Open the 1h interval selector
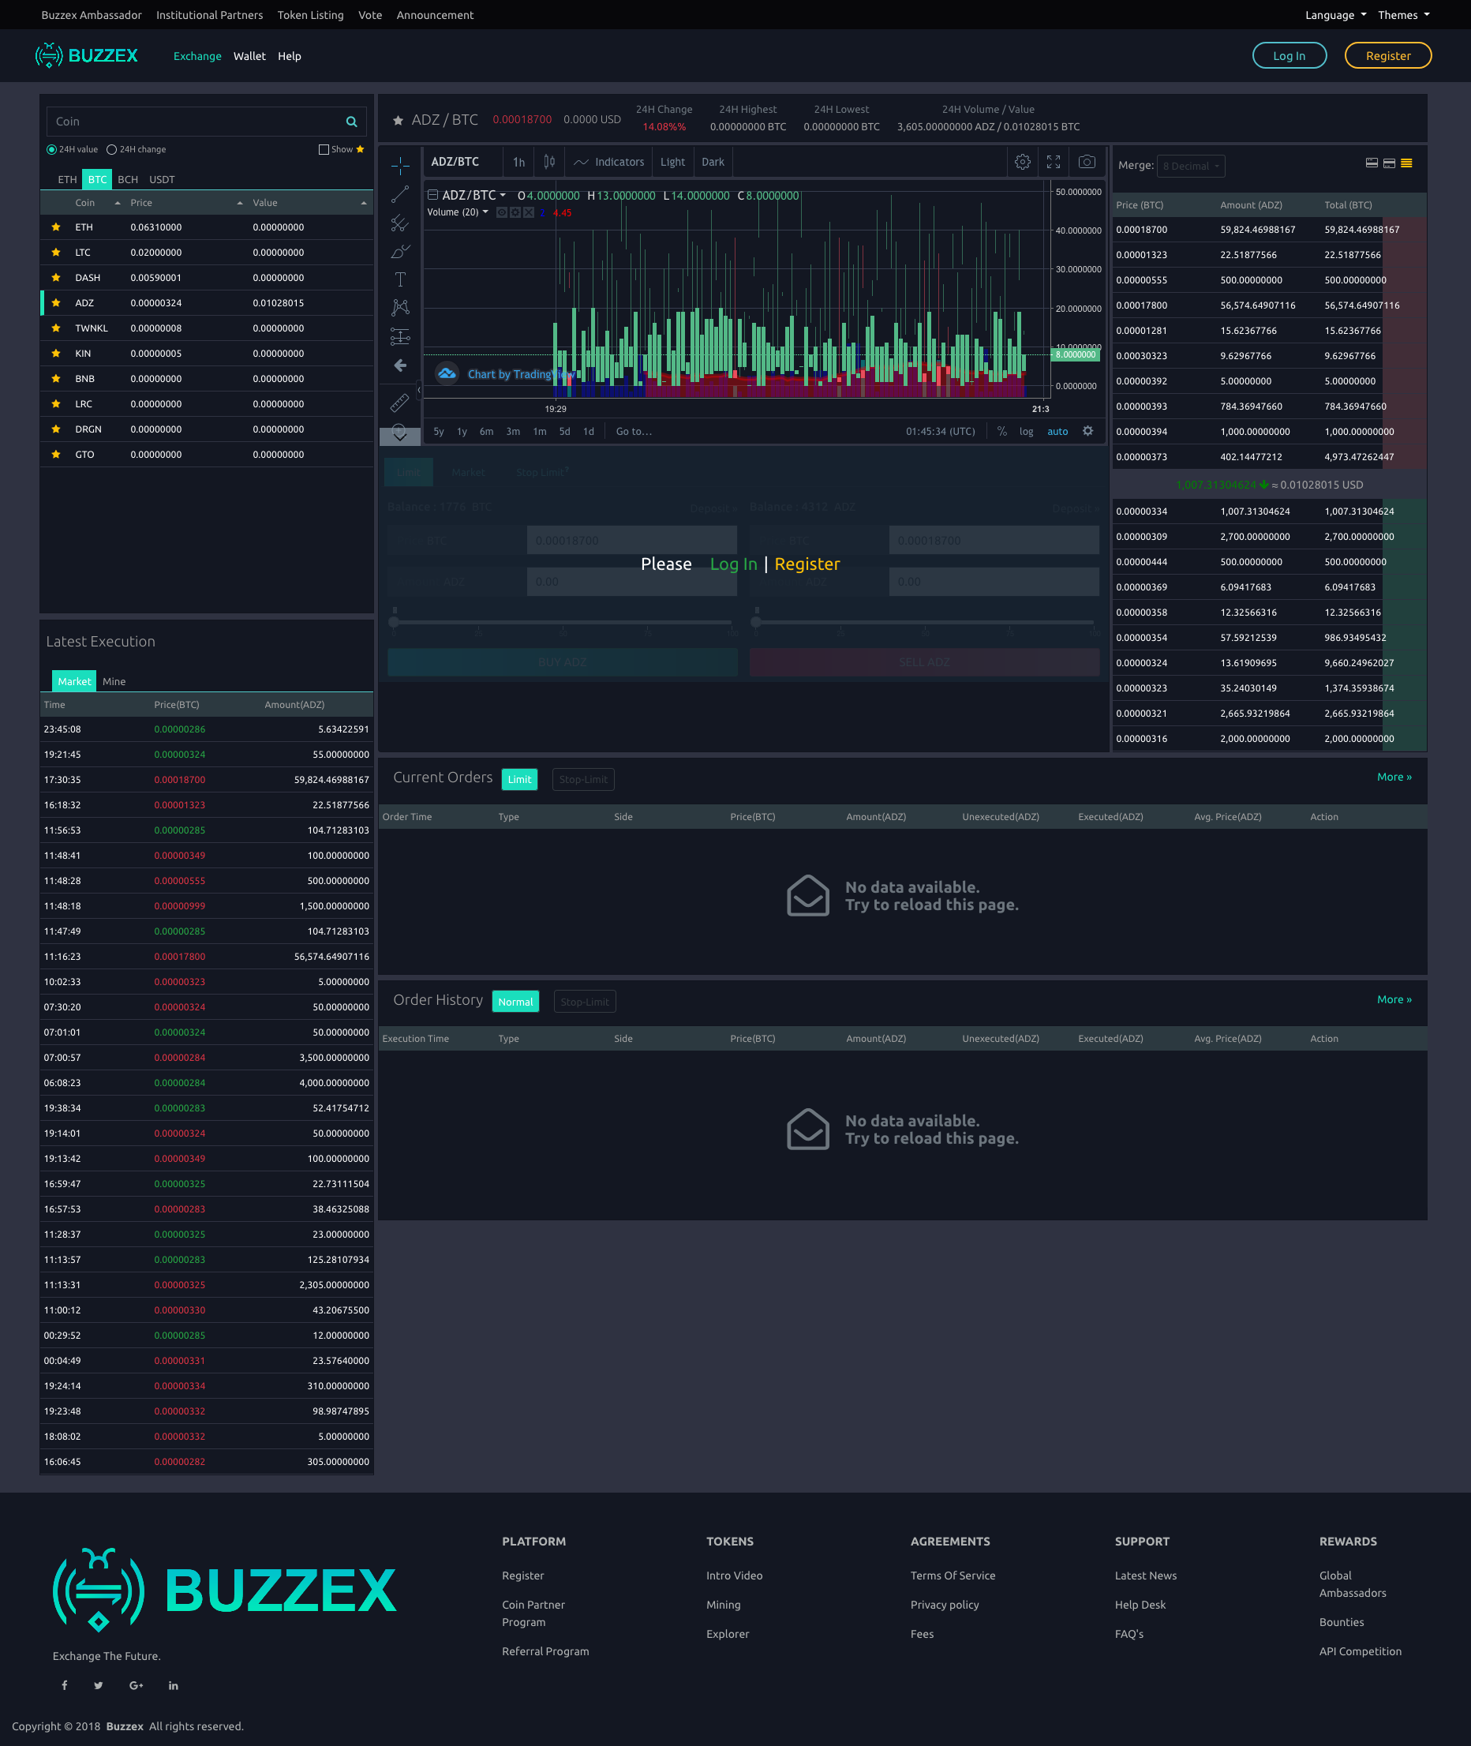This screenshot has height=1746, width=1471. pos(518,162)
